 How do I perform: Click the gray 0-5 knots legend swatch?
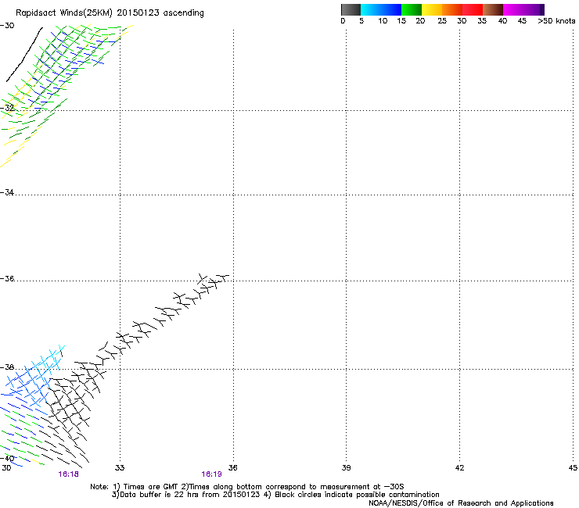point(351,9)
